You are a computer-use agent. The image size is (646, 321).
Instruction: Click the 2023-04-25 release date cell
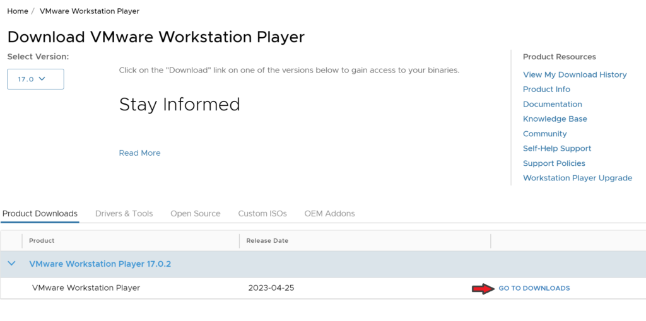[271, 288]
